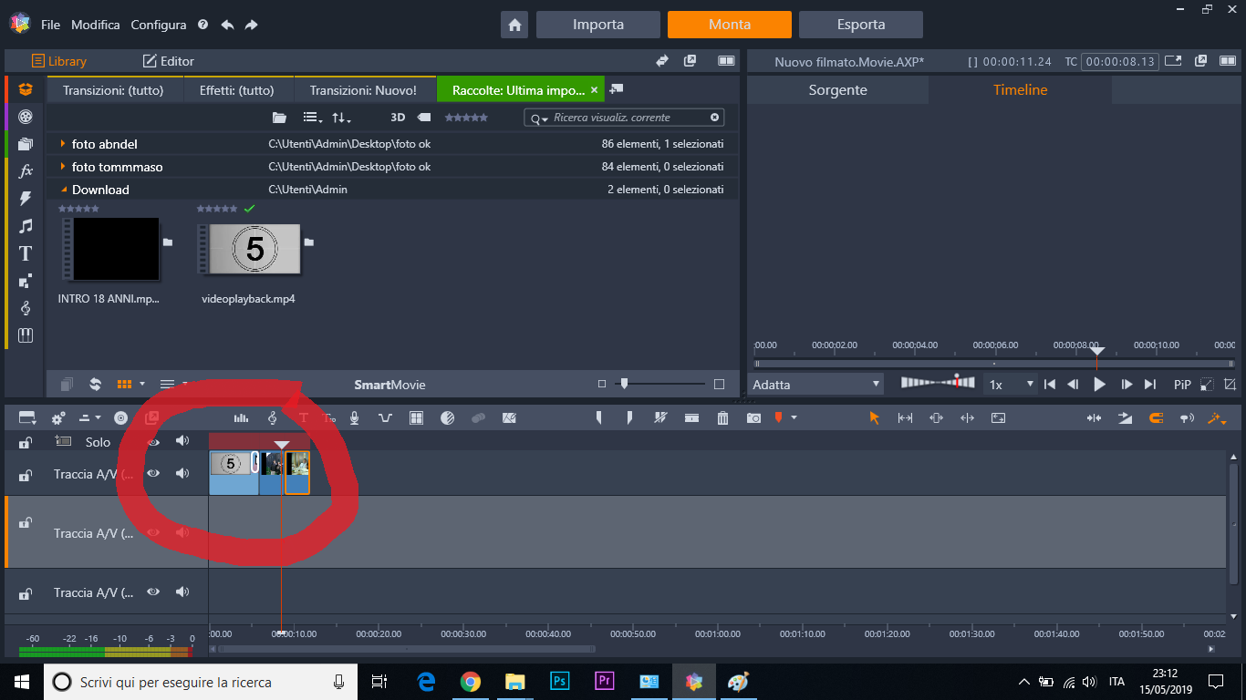
Task: Toggle the lock on the bottom Traccia A/V track
Action: tap(26, 593)
